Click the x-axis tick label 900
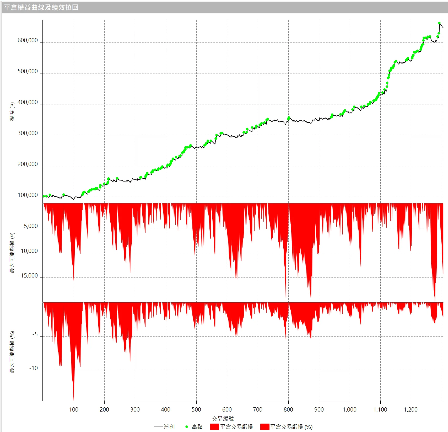The height and width of the screenshot is (432, 448). click(x=319, y=409)
